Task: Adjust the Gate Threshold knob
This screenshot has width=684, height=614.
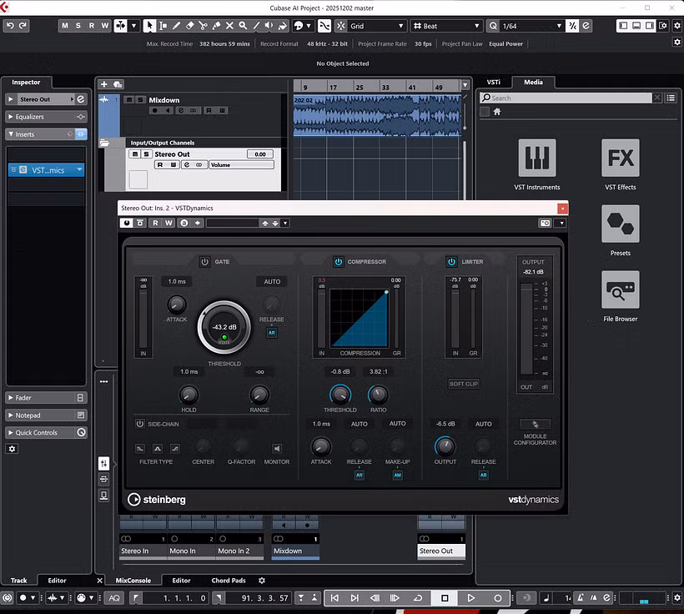Action: pyautogui.click(x=224, y=327)
